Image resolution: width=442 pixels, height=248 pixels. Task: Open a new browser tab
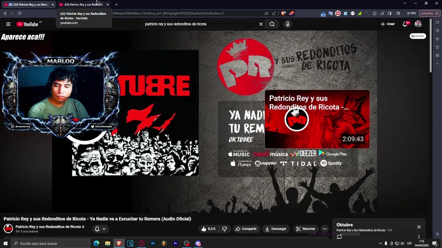pos(116,4)
